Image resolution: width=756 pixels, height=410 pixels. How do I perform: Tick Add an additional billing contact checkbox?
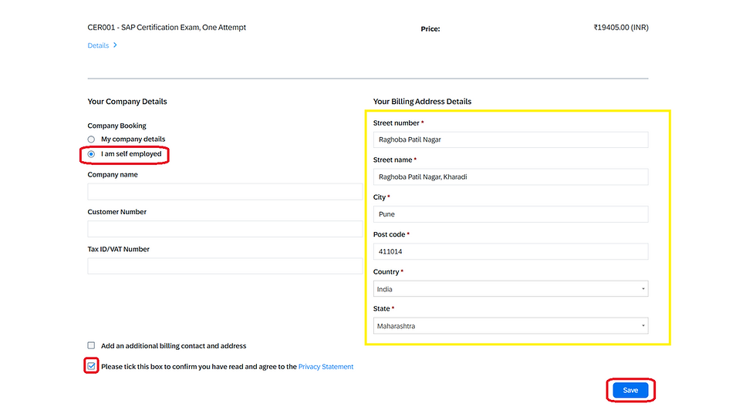point(91,345)
